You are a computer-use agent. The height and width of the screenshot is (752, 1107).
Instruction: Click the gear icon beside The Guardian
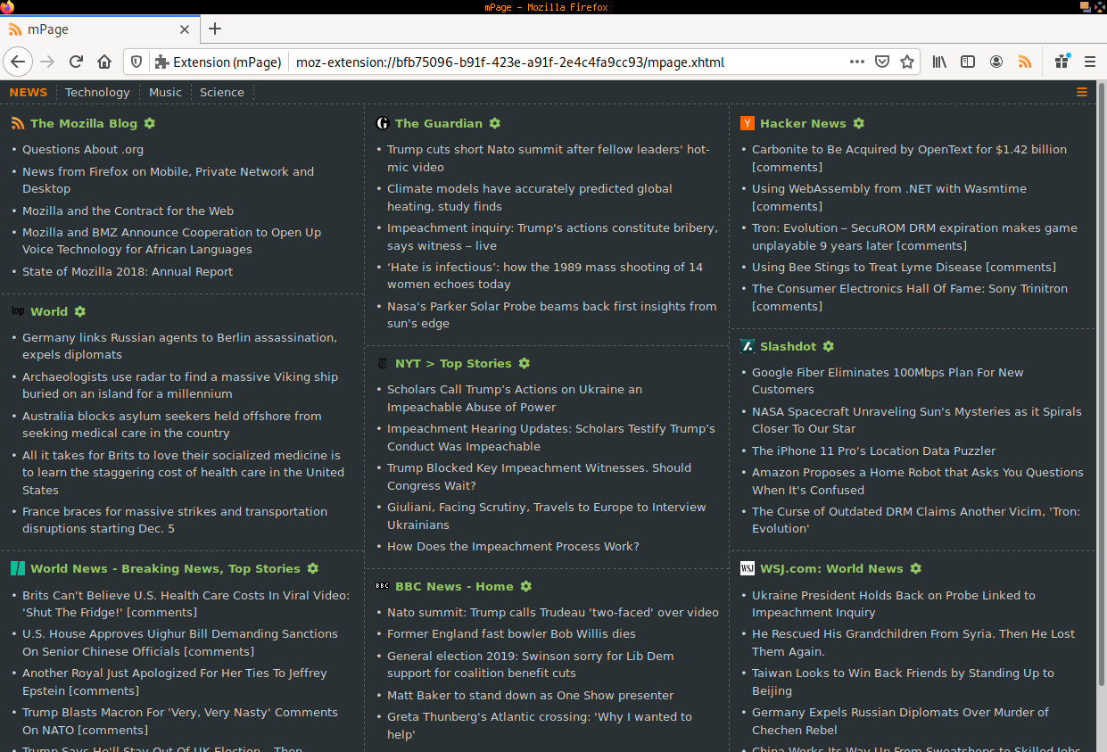495,123
